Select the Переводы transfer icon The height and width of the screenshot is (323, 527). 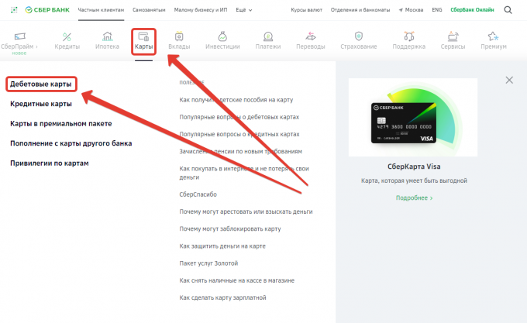(311, 36)
